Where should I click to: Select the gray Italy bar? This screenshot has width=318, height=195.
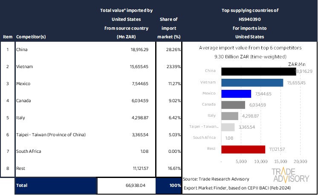(230, 116)
